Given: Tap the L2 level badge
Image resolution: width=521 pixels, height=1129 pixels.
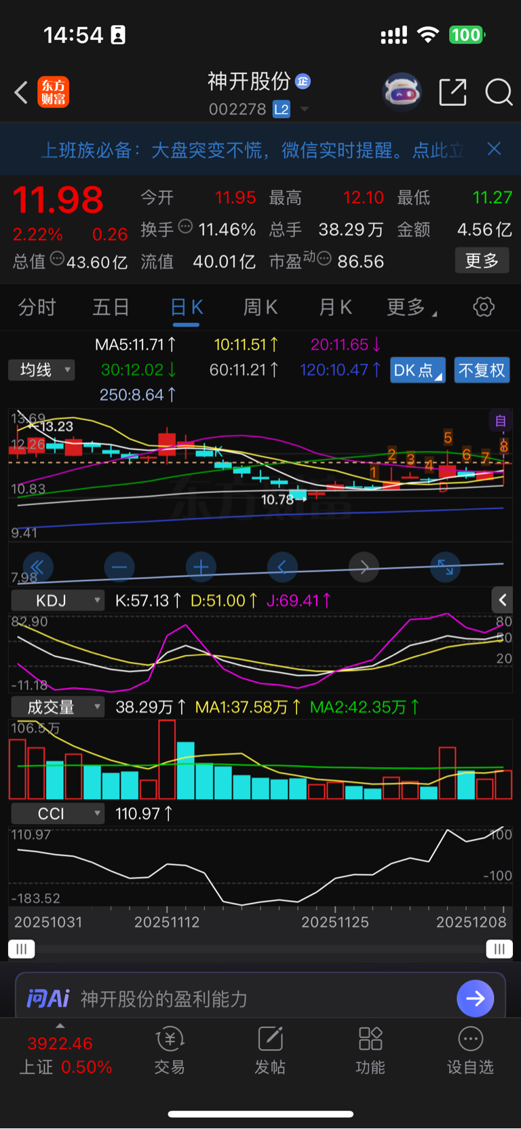Looking at the screenshot, I should (x=282, y=109).
